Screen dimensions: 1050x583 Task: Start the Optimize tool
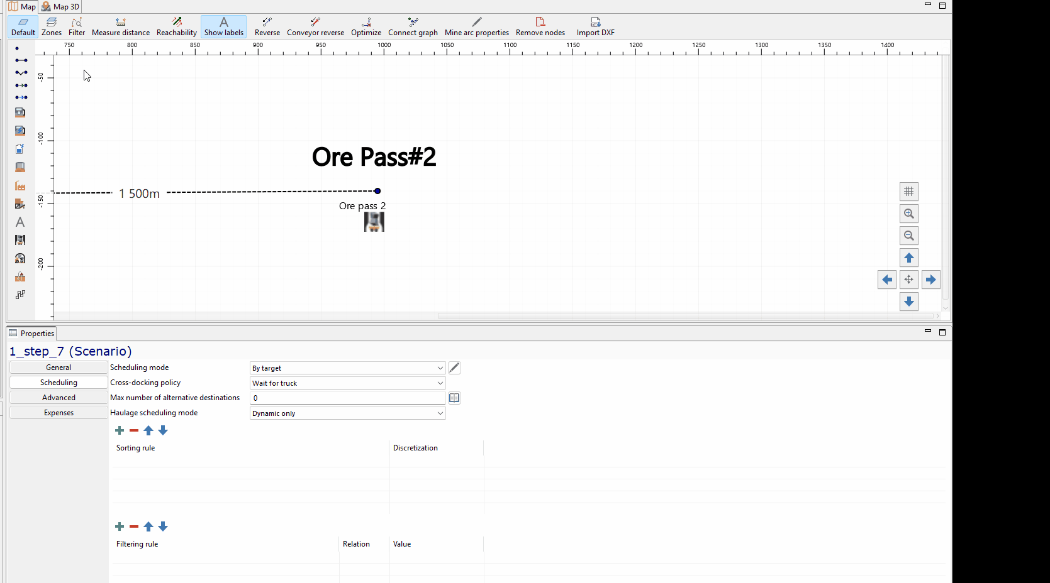366,26
